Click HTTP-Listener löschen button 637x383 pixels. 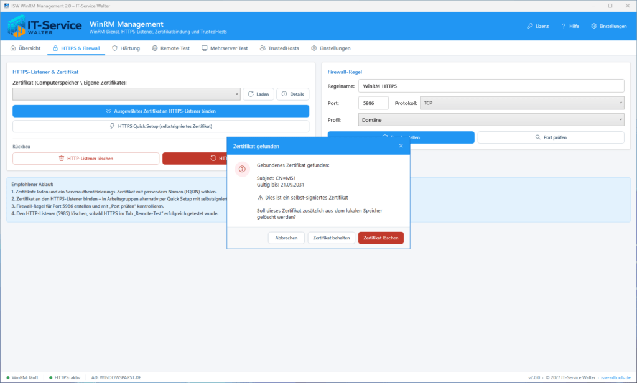click(x=86, y=159)
